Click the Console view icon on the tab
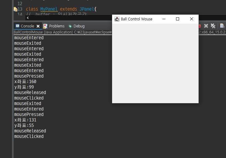The image size is (226, 158). pyautogui.click(x=17, y=26)
